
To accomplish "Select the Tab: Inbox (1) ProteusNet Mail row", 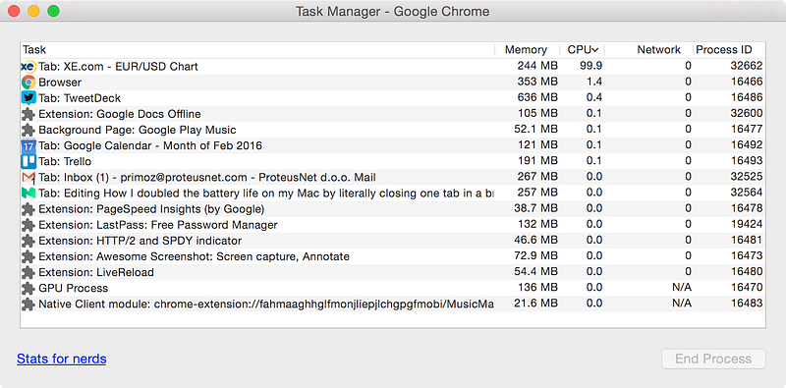I will tap(392, 178).
